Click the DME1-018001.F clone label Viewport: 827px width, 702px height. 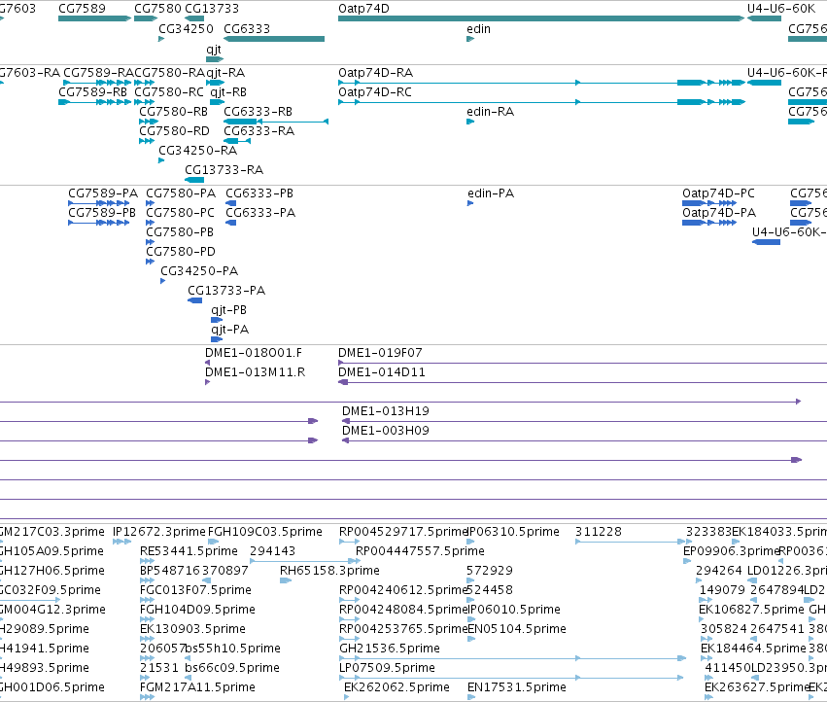point(254,353)
